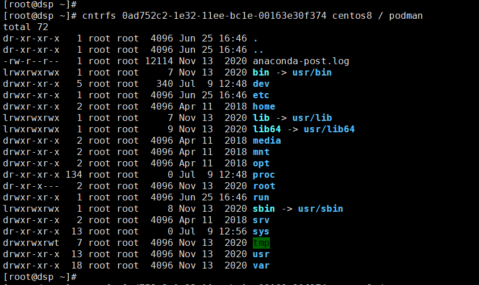Screen dimensions: 479x285
Task: Click the sys directory entry
Action: point(261,232)
